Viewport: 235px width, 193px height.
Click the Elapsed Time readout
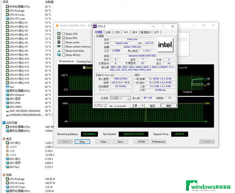[180, 134]
